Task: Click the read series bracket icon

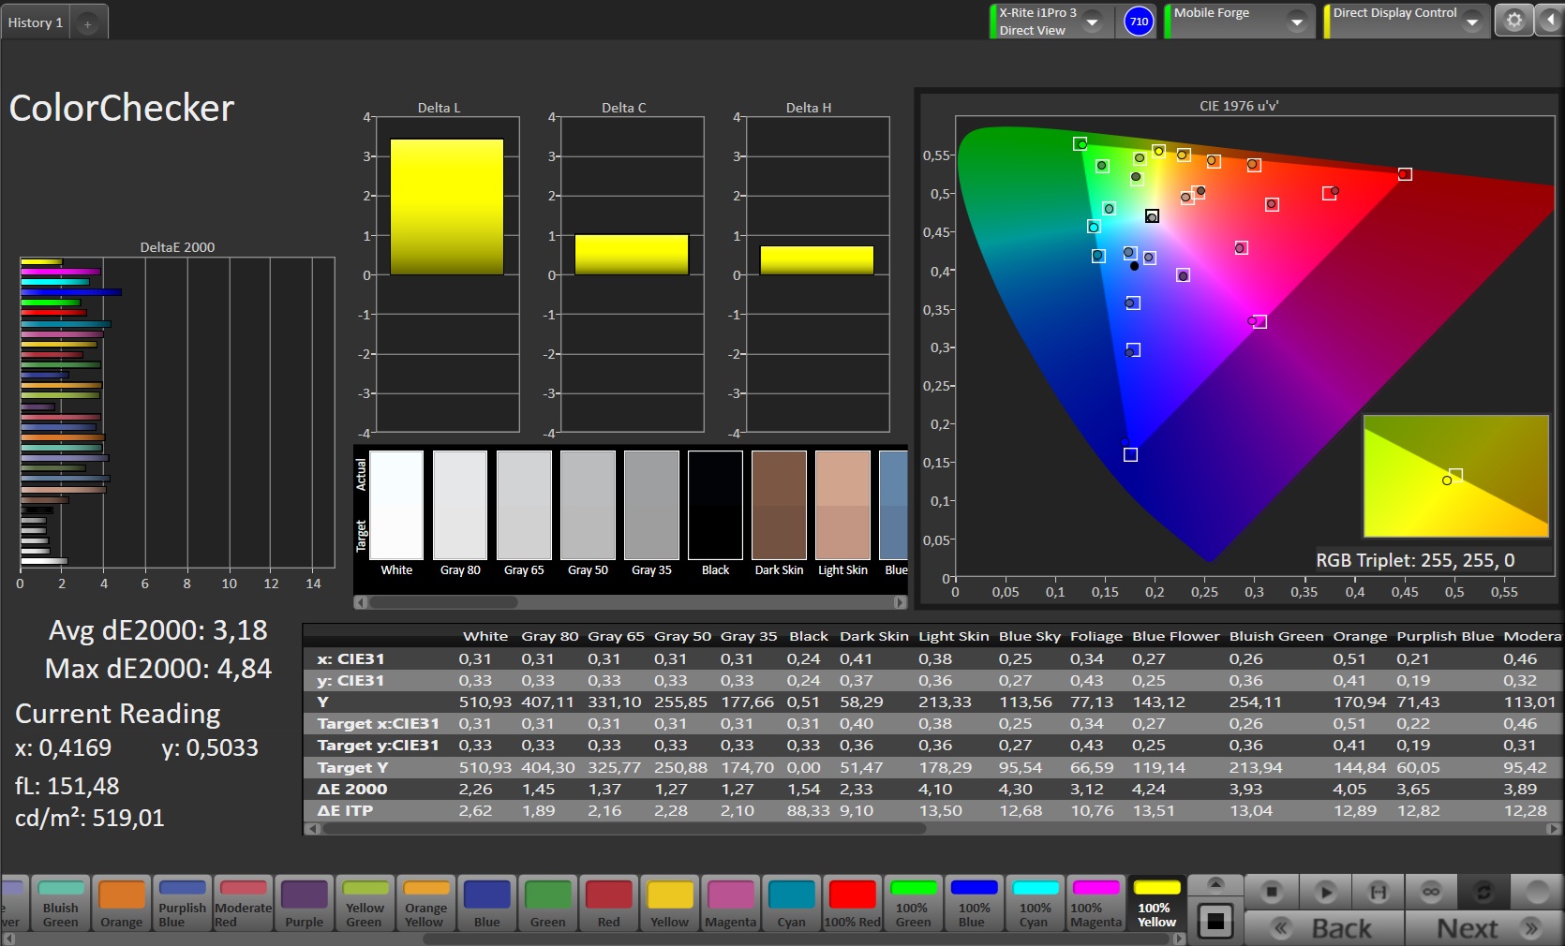Action: pos(1378,892)
